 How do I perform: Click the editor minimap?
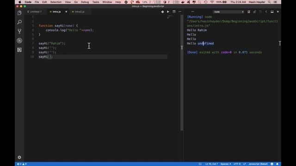click(170, 17)
